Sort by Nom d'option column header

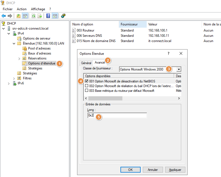95,24
